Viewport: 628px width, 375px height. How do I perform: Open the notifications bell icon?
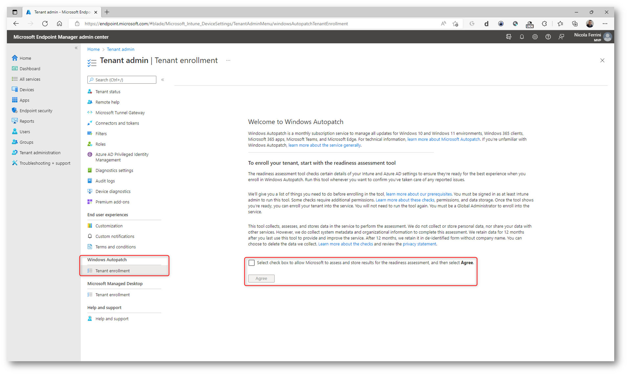pyautogui.click(x=522, y=37)
